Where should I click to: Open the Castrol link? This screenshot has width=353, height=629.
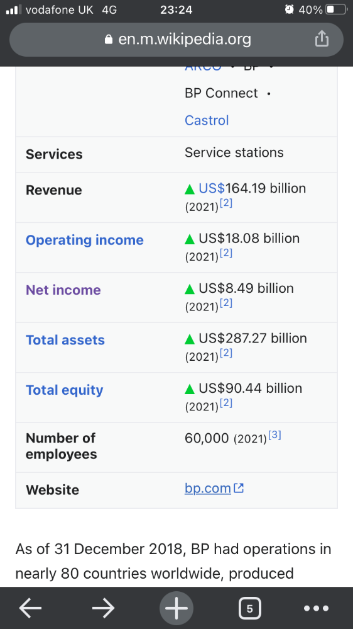point(207,120)
